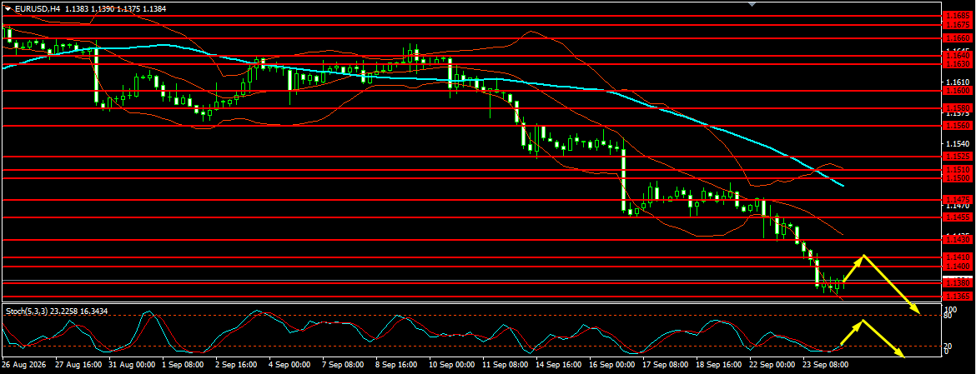Click the 4 Sep 00:00 time label

pos(291,366)
